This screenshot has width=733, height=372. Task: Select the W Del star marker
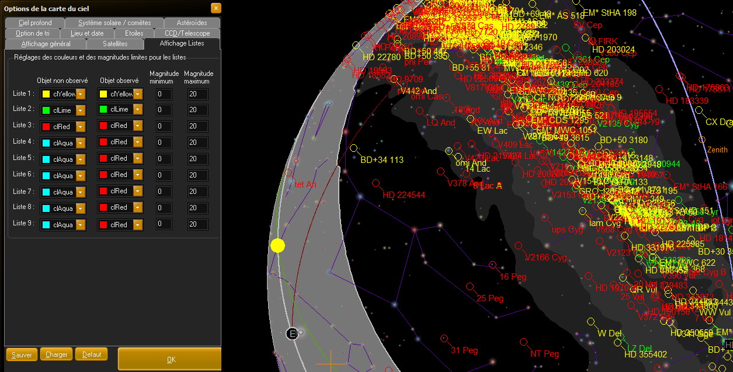coord(591,322)
